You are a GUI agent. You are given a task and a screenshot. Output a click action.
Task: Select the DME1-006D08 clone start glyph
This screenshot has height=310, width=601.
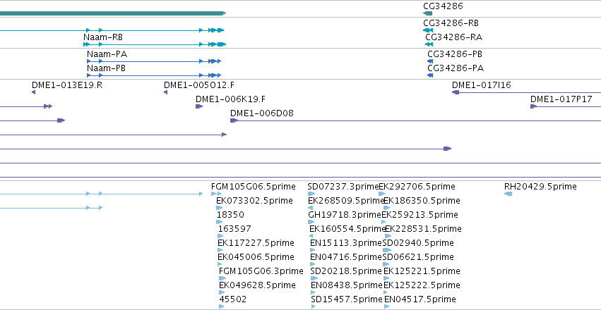pos(234,120)
